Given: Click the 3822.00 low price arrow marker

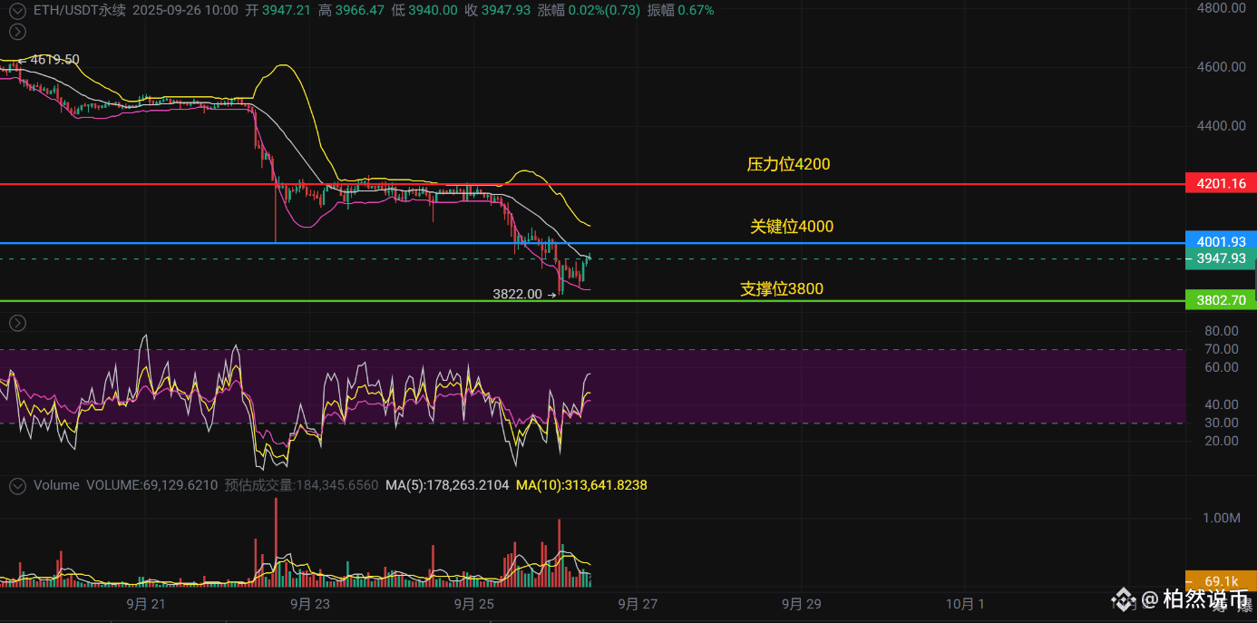Looking at the screenshot, I should tap(524, 294).
